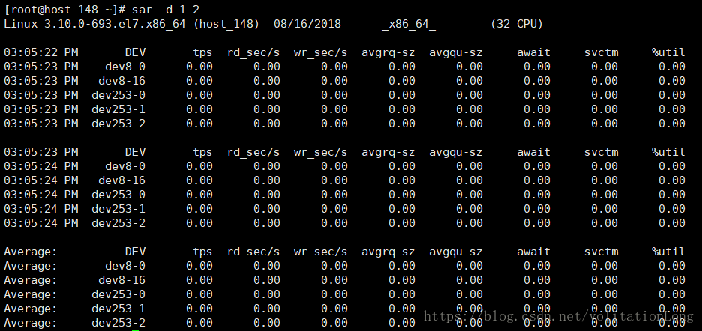Click %util value of dev253-2 at 03:05:23 PM
702x331 pixels.
click(671, 124)
